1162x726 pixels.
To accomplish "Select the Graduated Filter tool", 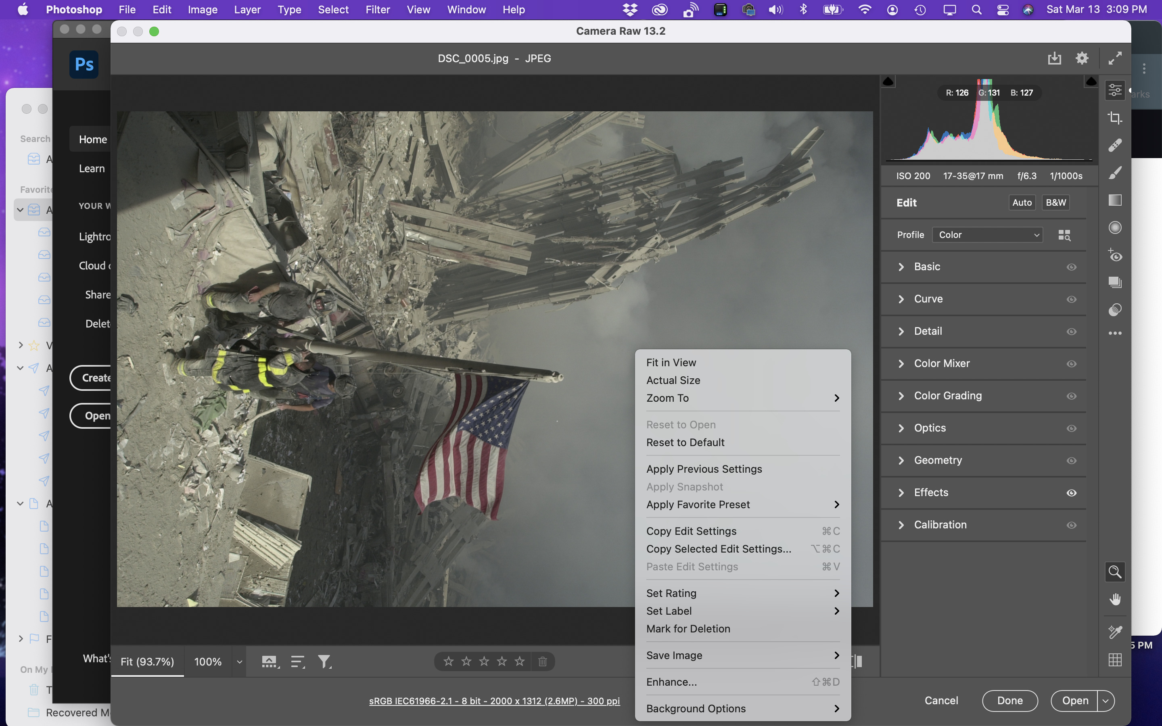I will tap(1114, 200).
